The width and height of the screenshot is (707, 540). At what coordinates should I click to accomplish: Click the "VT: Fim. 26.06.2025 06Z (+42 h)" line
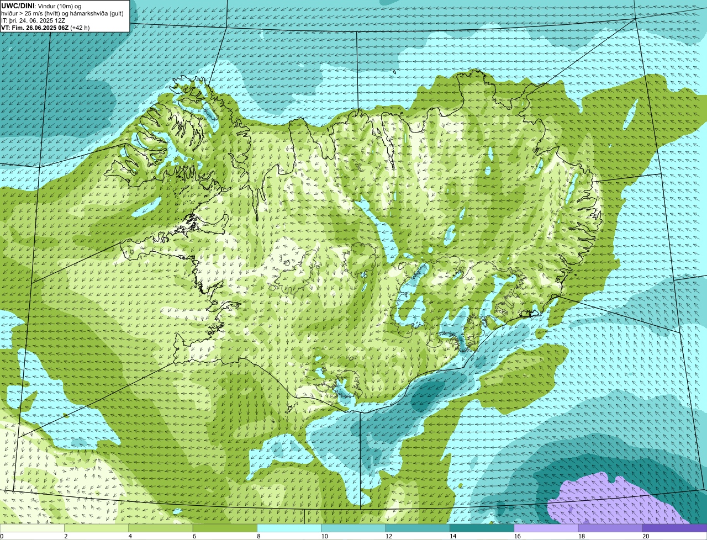pyautogui.click(x=45, y=28)
